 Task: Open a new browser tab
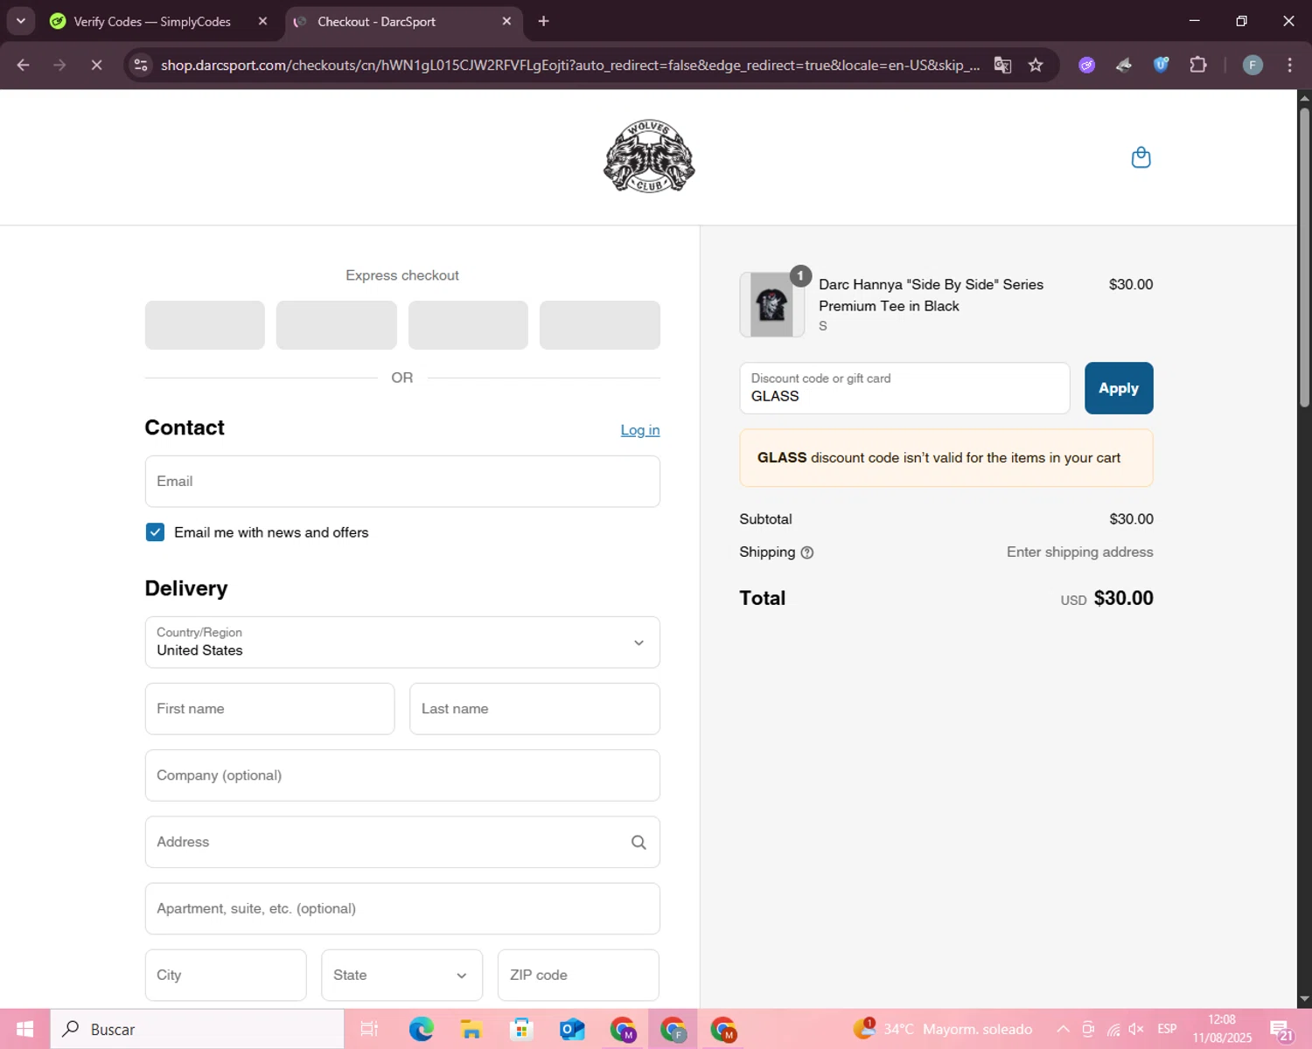pos(543,21)
